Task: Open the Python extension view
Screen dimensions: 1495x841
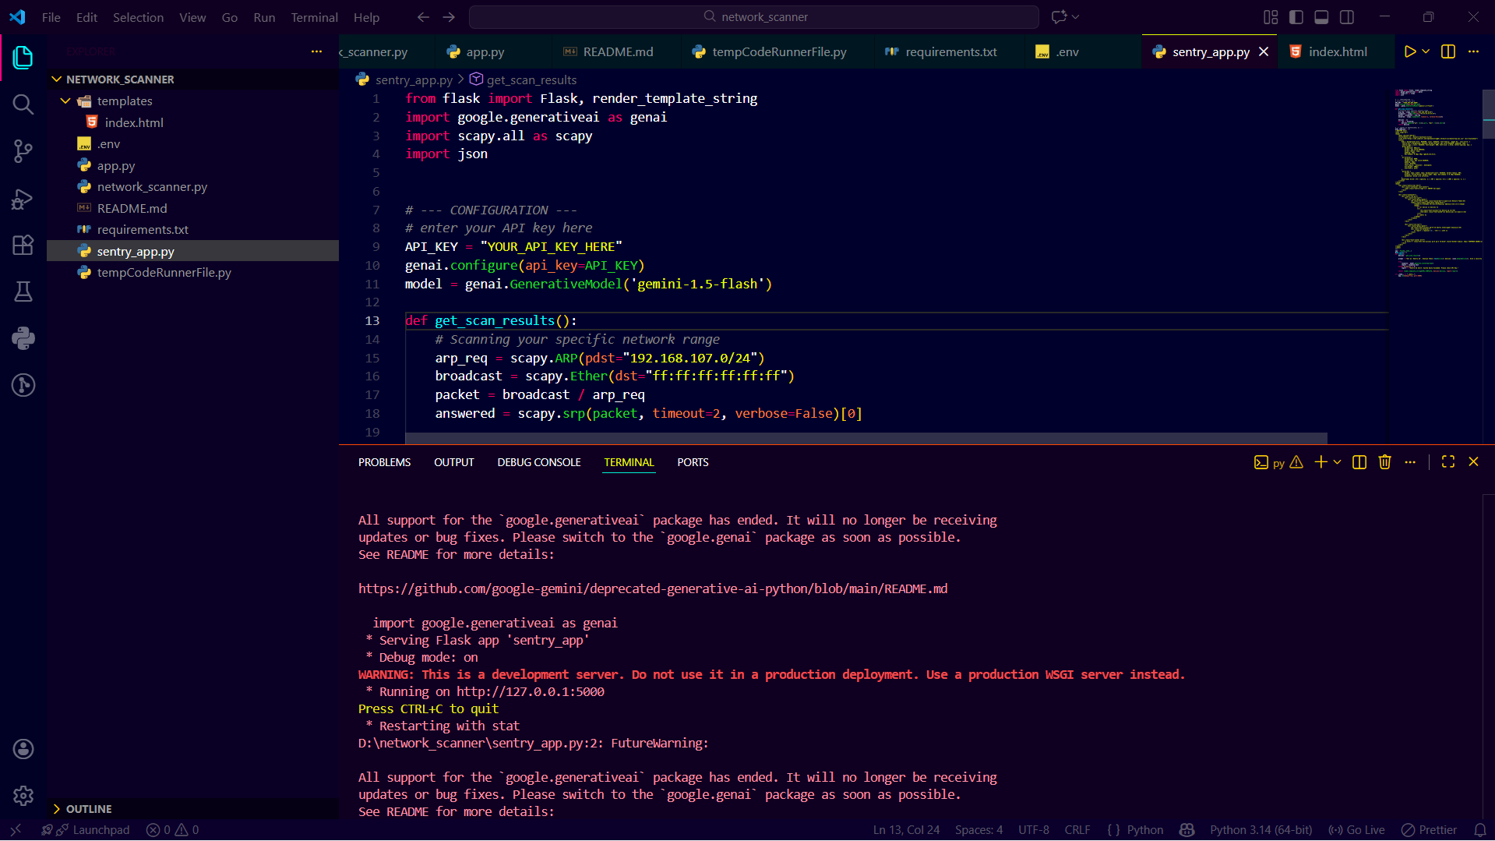Action: [23, 338]
